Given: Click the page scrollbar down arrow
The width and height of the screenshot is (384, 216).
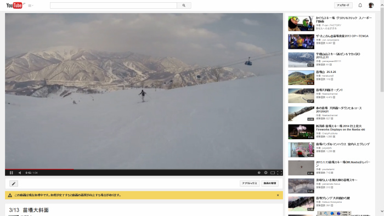Looking at the screenshot, I should coord(382,212).
